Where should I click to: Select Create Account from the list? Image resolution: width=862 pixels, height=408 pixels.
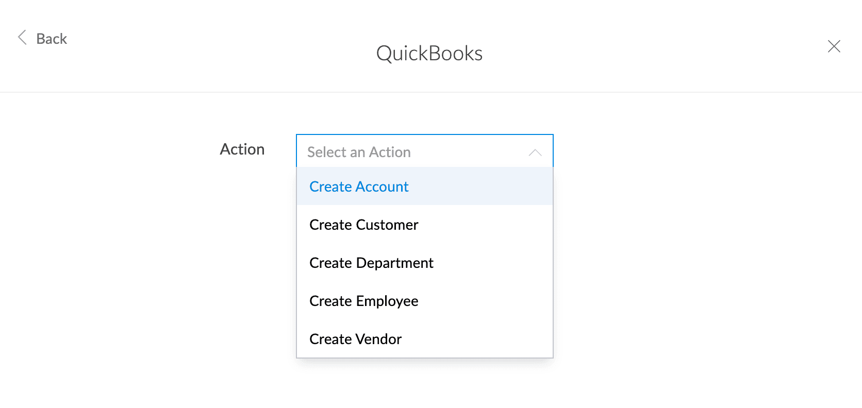[x=425, y=186]
